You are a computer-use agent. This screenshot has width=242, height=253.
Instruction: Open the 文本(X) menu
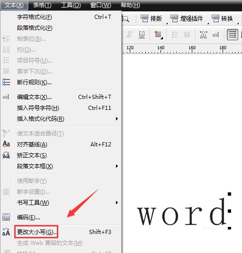point(14,5)
